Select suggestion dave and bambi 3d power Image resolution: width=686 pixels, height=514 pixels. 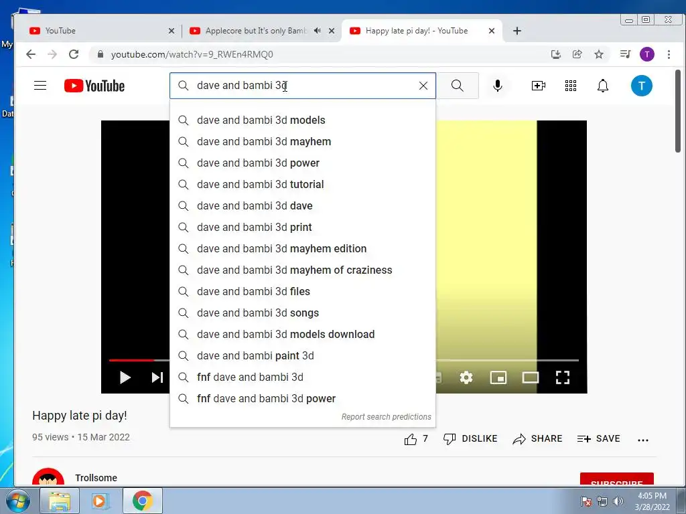pyautogui.click(x=303, y=163)
